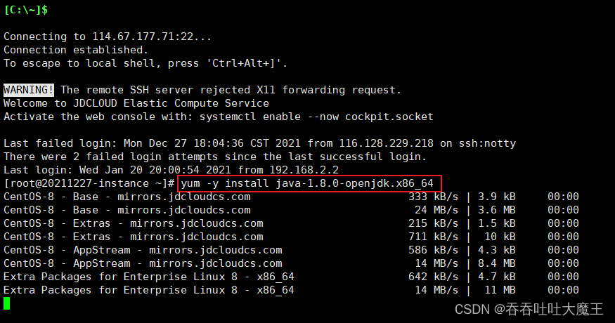Screen dimensions: 615x323
Task: Click the first CentOS-8 AppStream mirror line
Action: click(x=291, y=250)
